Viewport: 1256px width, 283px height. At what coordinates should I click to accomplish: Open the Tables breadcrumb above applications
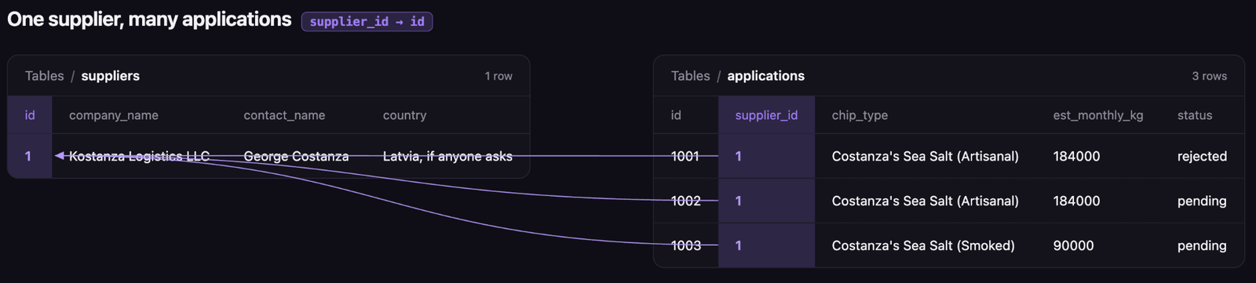(x=690, y=76)
